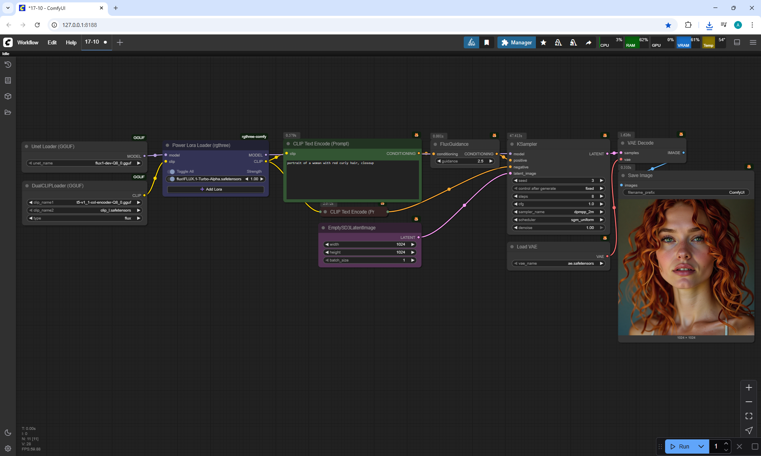The image size is (761, 456).
Task: Click the star icon beside Manager
Action: point(543,42)
